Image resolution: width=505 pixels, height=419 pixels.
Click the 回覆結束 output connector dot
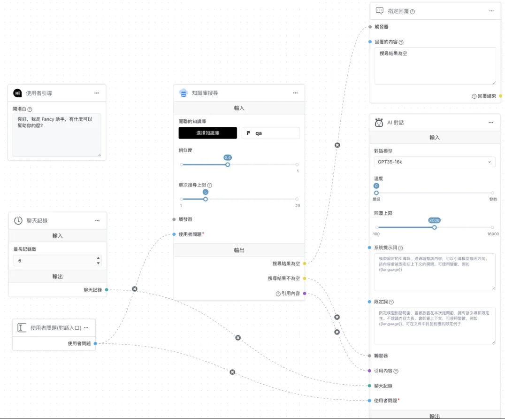pyautogui.click(x=500, y=96)
